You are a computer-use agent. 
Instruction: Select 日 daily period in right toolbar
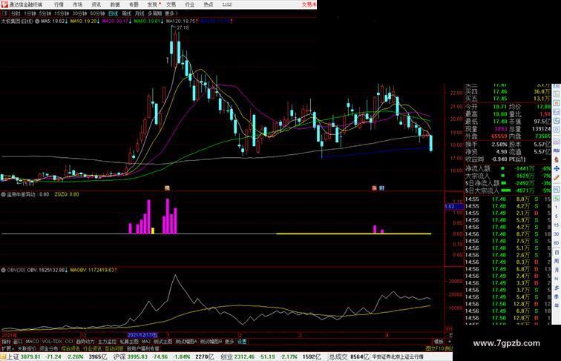pyautogui.click(x=557, y=252)
